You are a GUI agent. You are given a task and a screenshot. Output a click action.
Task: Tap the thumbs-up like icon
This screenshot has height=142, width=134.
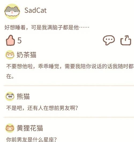10,40
